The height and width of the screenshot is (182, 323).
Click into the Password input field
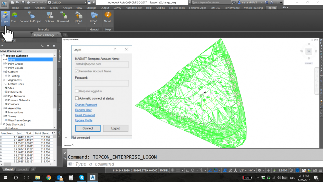pos(102,83)
